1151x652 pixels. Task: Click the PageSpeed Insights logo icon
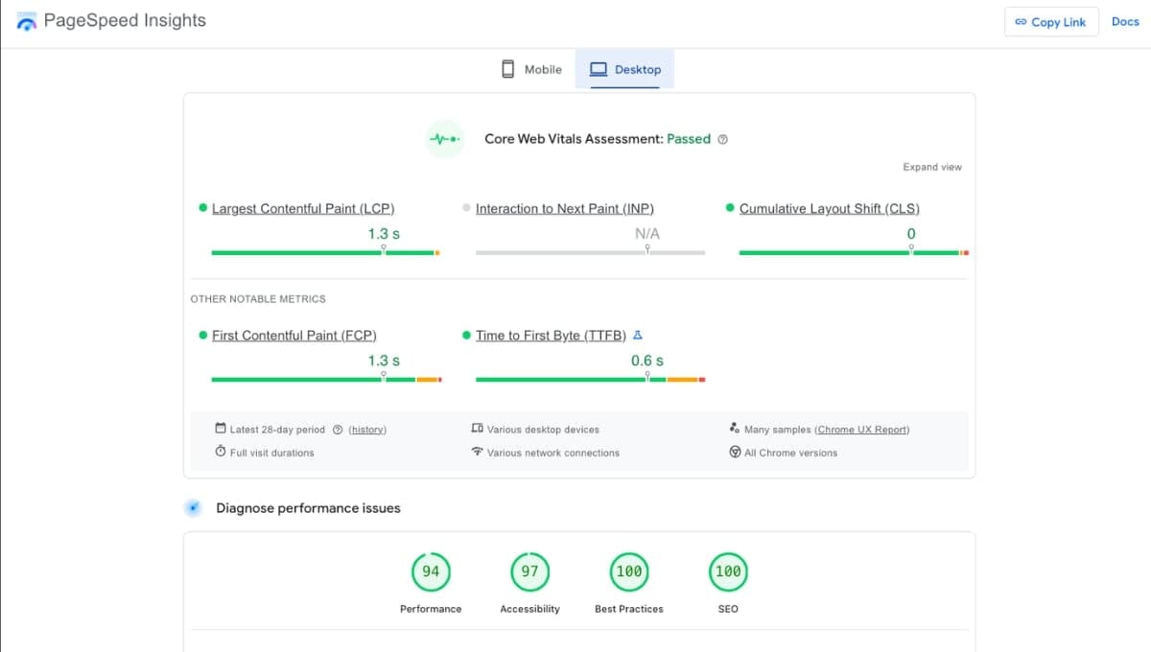(27, 21)
